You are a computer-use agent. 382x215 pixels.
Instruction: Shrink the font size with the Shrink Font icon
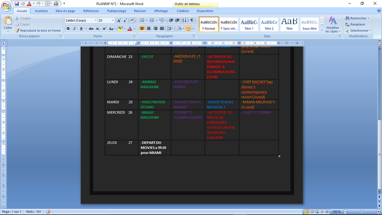pos(125,21)
